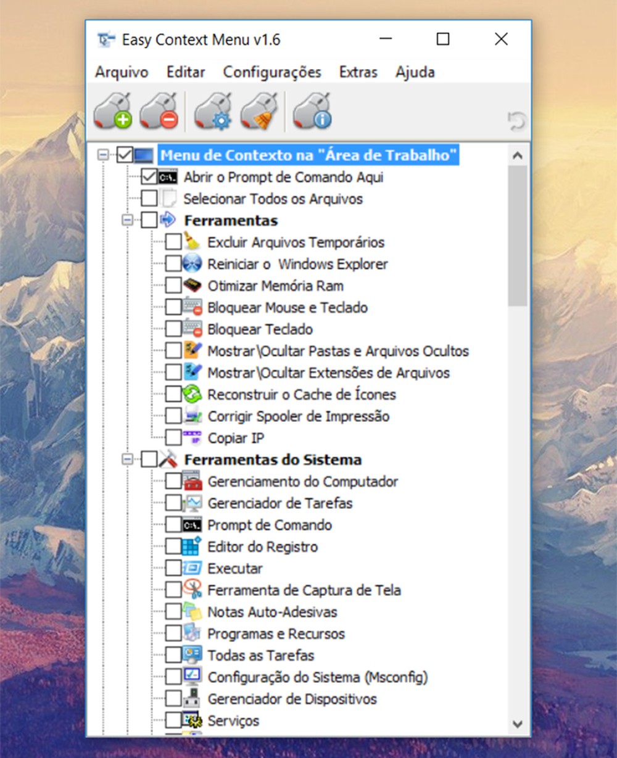This screenshot has height=758, width=617.
Task: Collapse the Ferramentas tree branch
Action: click(127, 220)
